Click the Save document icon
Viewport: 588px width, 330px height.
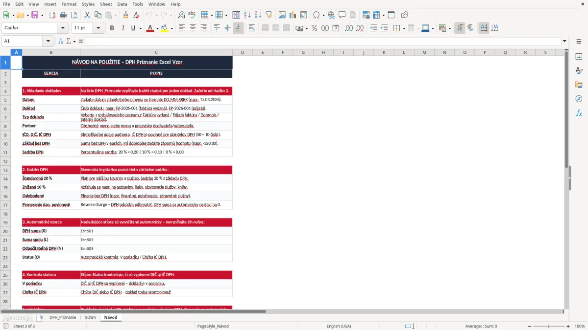(x=35, y=15)
